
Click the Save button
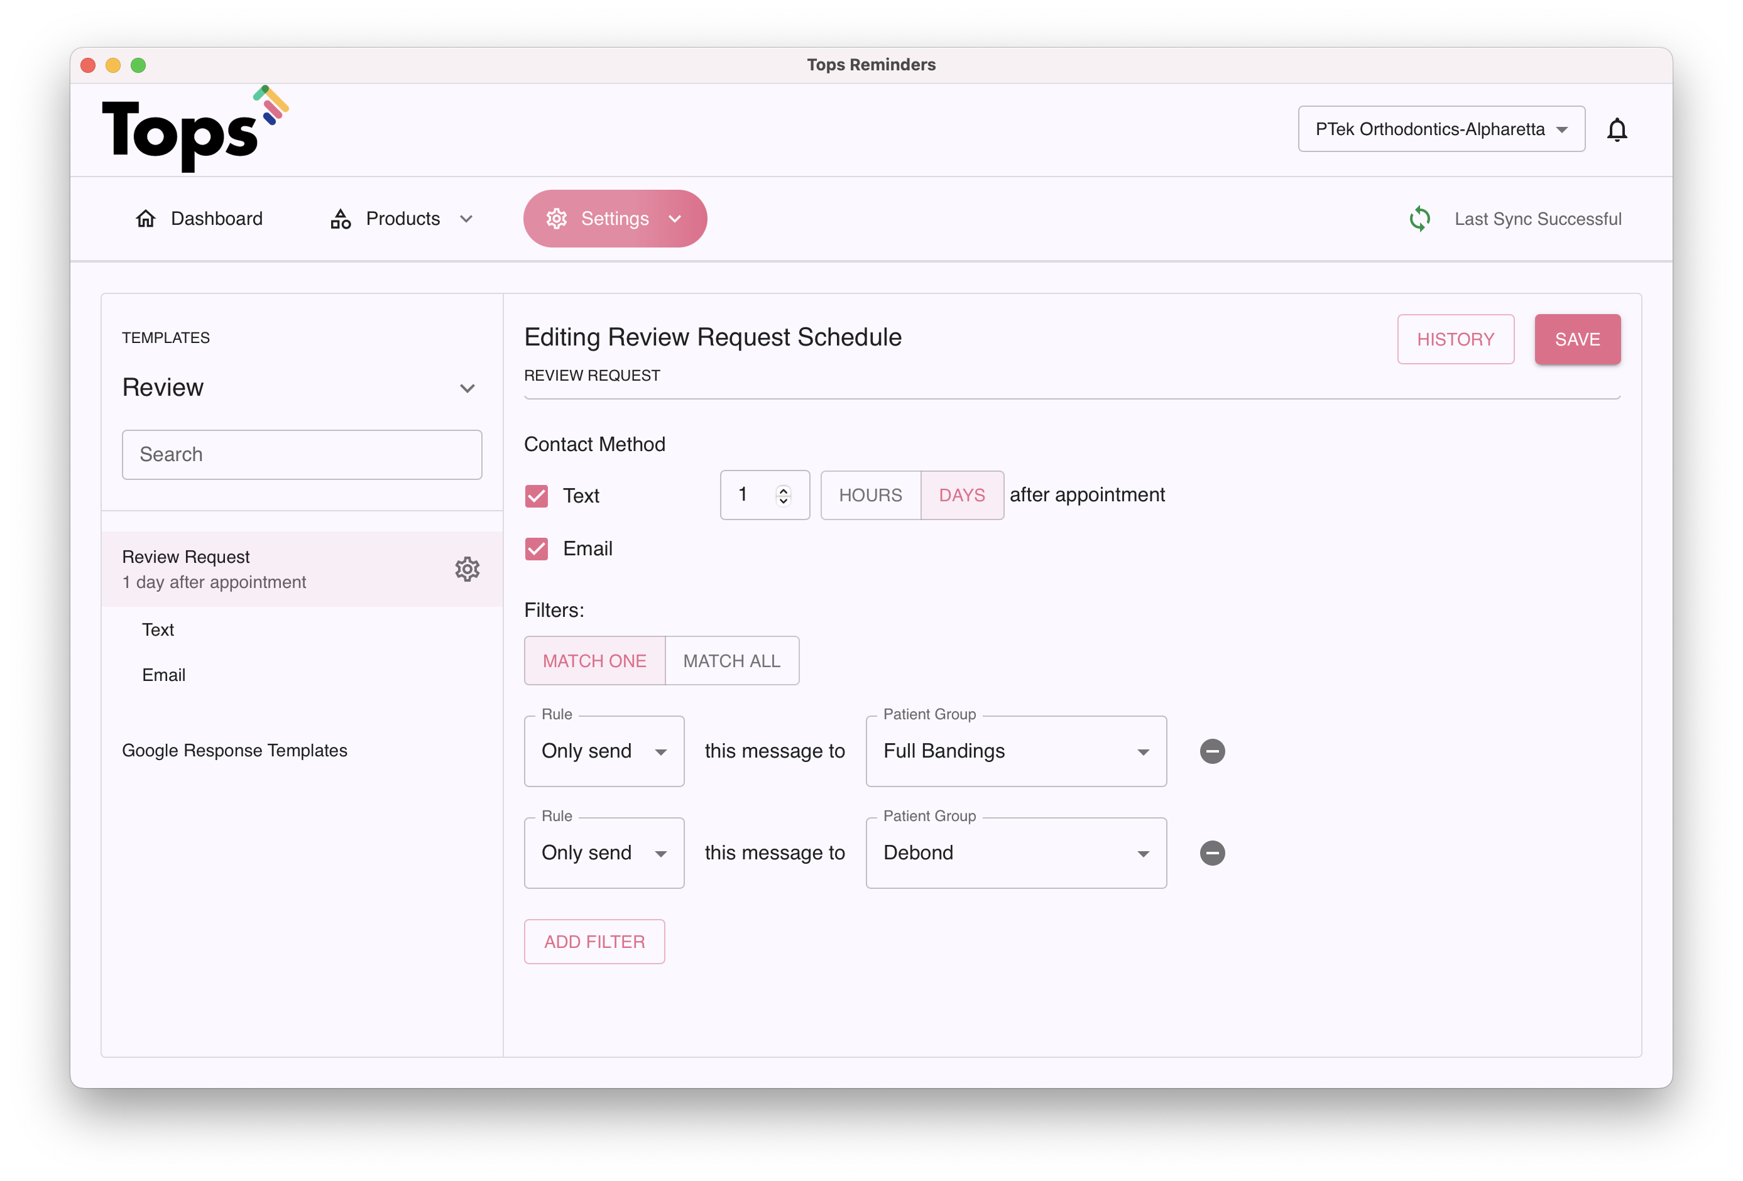click(x=1576, y=340)
